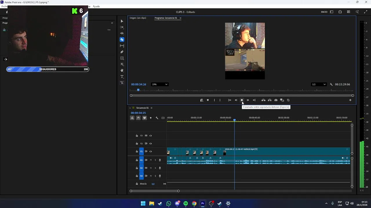Screen dimensions: 371x208
Task: Click the Program monitor zoom scroll bar
Action: click(x=242, y=95)
